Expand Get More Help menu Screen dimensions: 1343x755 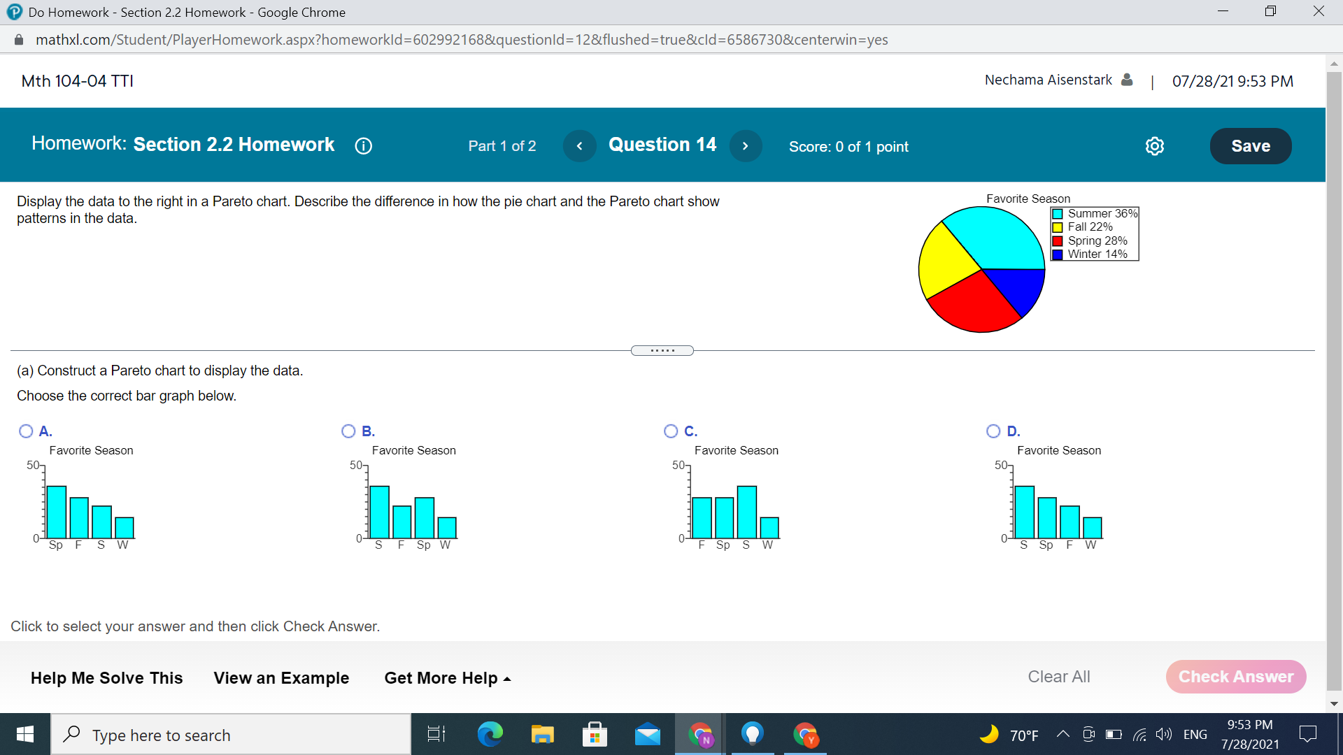tap(448, 678)
